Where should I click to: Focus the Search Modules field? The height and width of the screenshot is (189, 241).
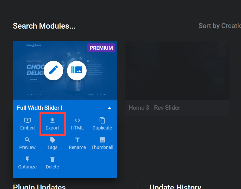pyautogui.click(x=44, y=26)
